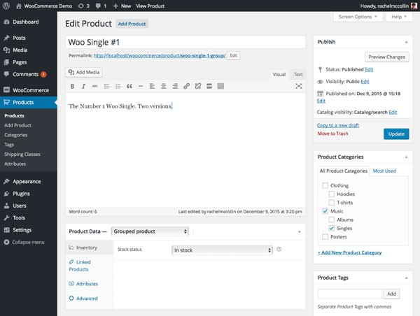Screen dimensions: 420x316
Task: Insert Read More tag
Action: click(x=209, y=86)
